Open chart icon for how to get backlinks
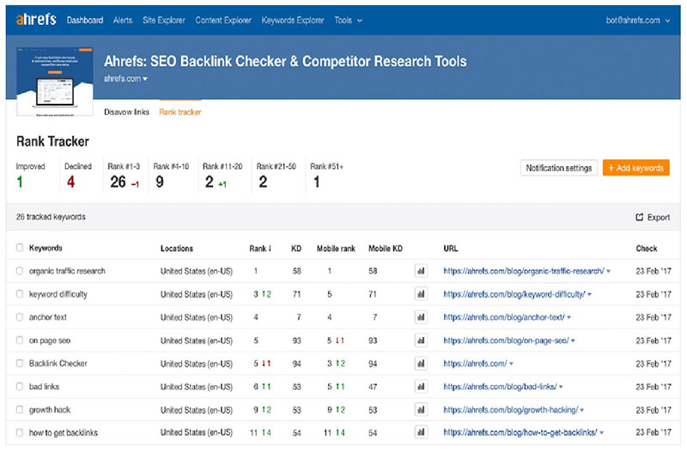Image resolution: width=687 pixels, height=457 pixels. pyautogui.click(x=421, y=432)
